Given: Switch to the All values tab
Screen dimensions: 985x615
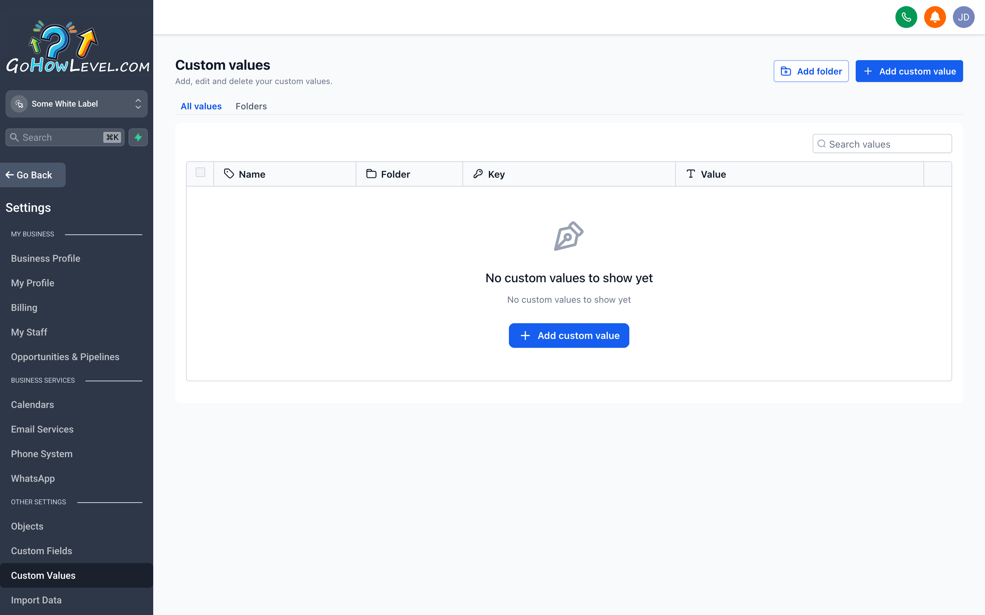Looking at the screenshot, I should pyautogui.click(x=201, y=106).
